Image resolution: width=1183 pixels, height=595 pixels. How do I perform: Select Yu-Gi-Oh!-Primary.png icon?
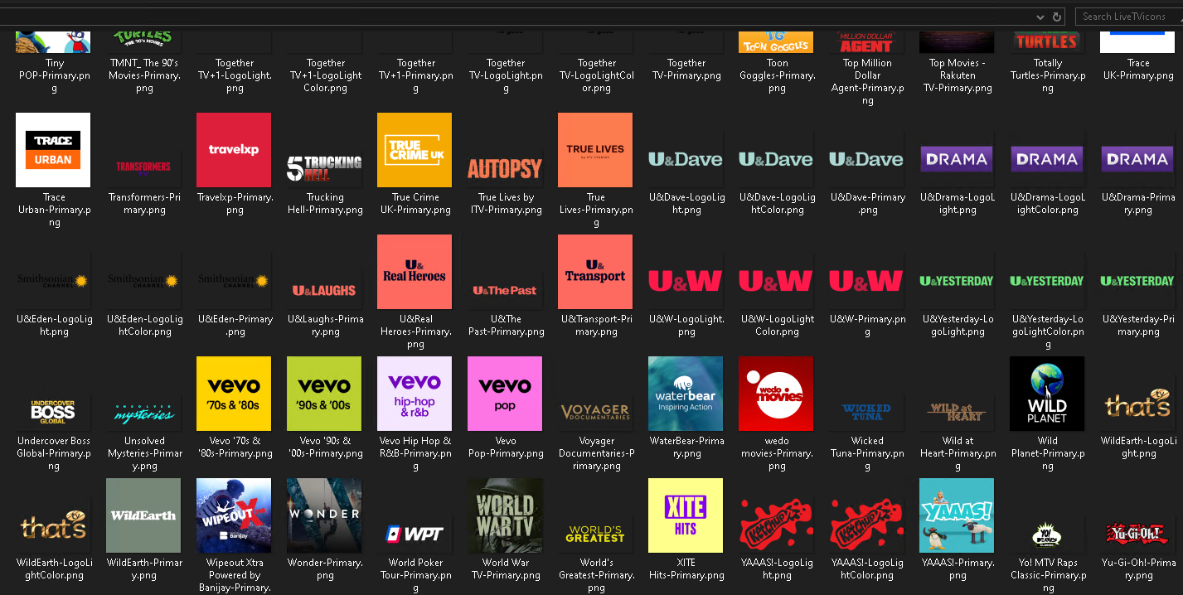1137,532
